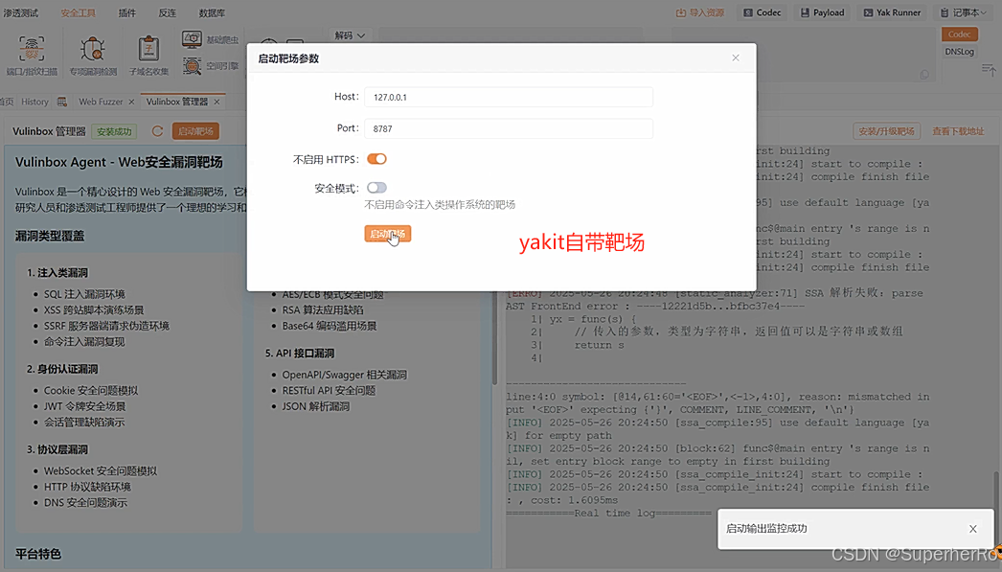This screenshot has width=1002, height=572.
Task: Open the 反连 menu
Action: coord(167,12)
